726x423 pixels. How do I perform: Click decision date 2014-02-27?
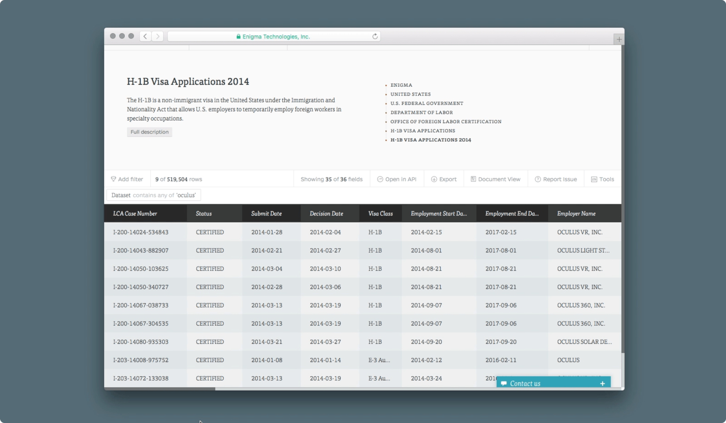[325, 250]
